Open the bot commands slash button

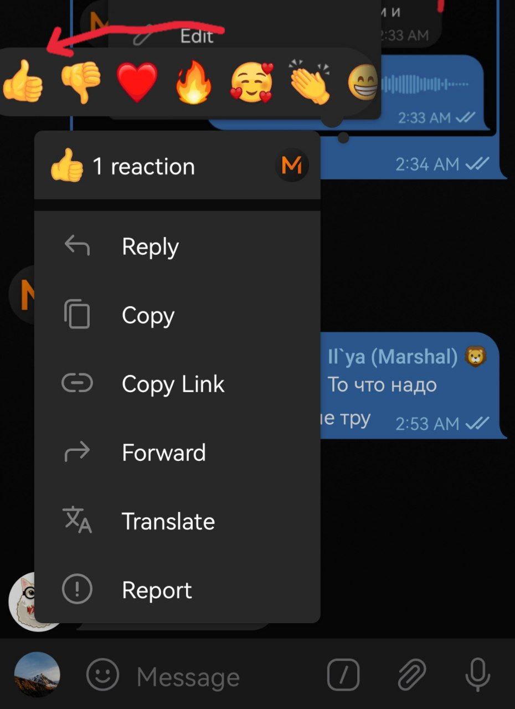click(343, 675)
